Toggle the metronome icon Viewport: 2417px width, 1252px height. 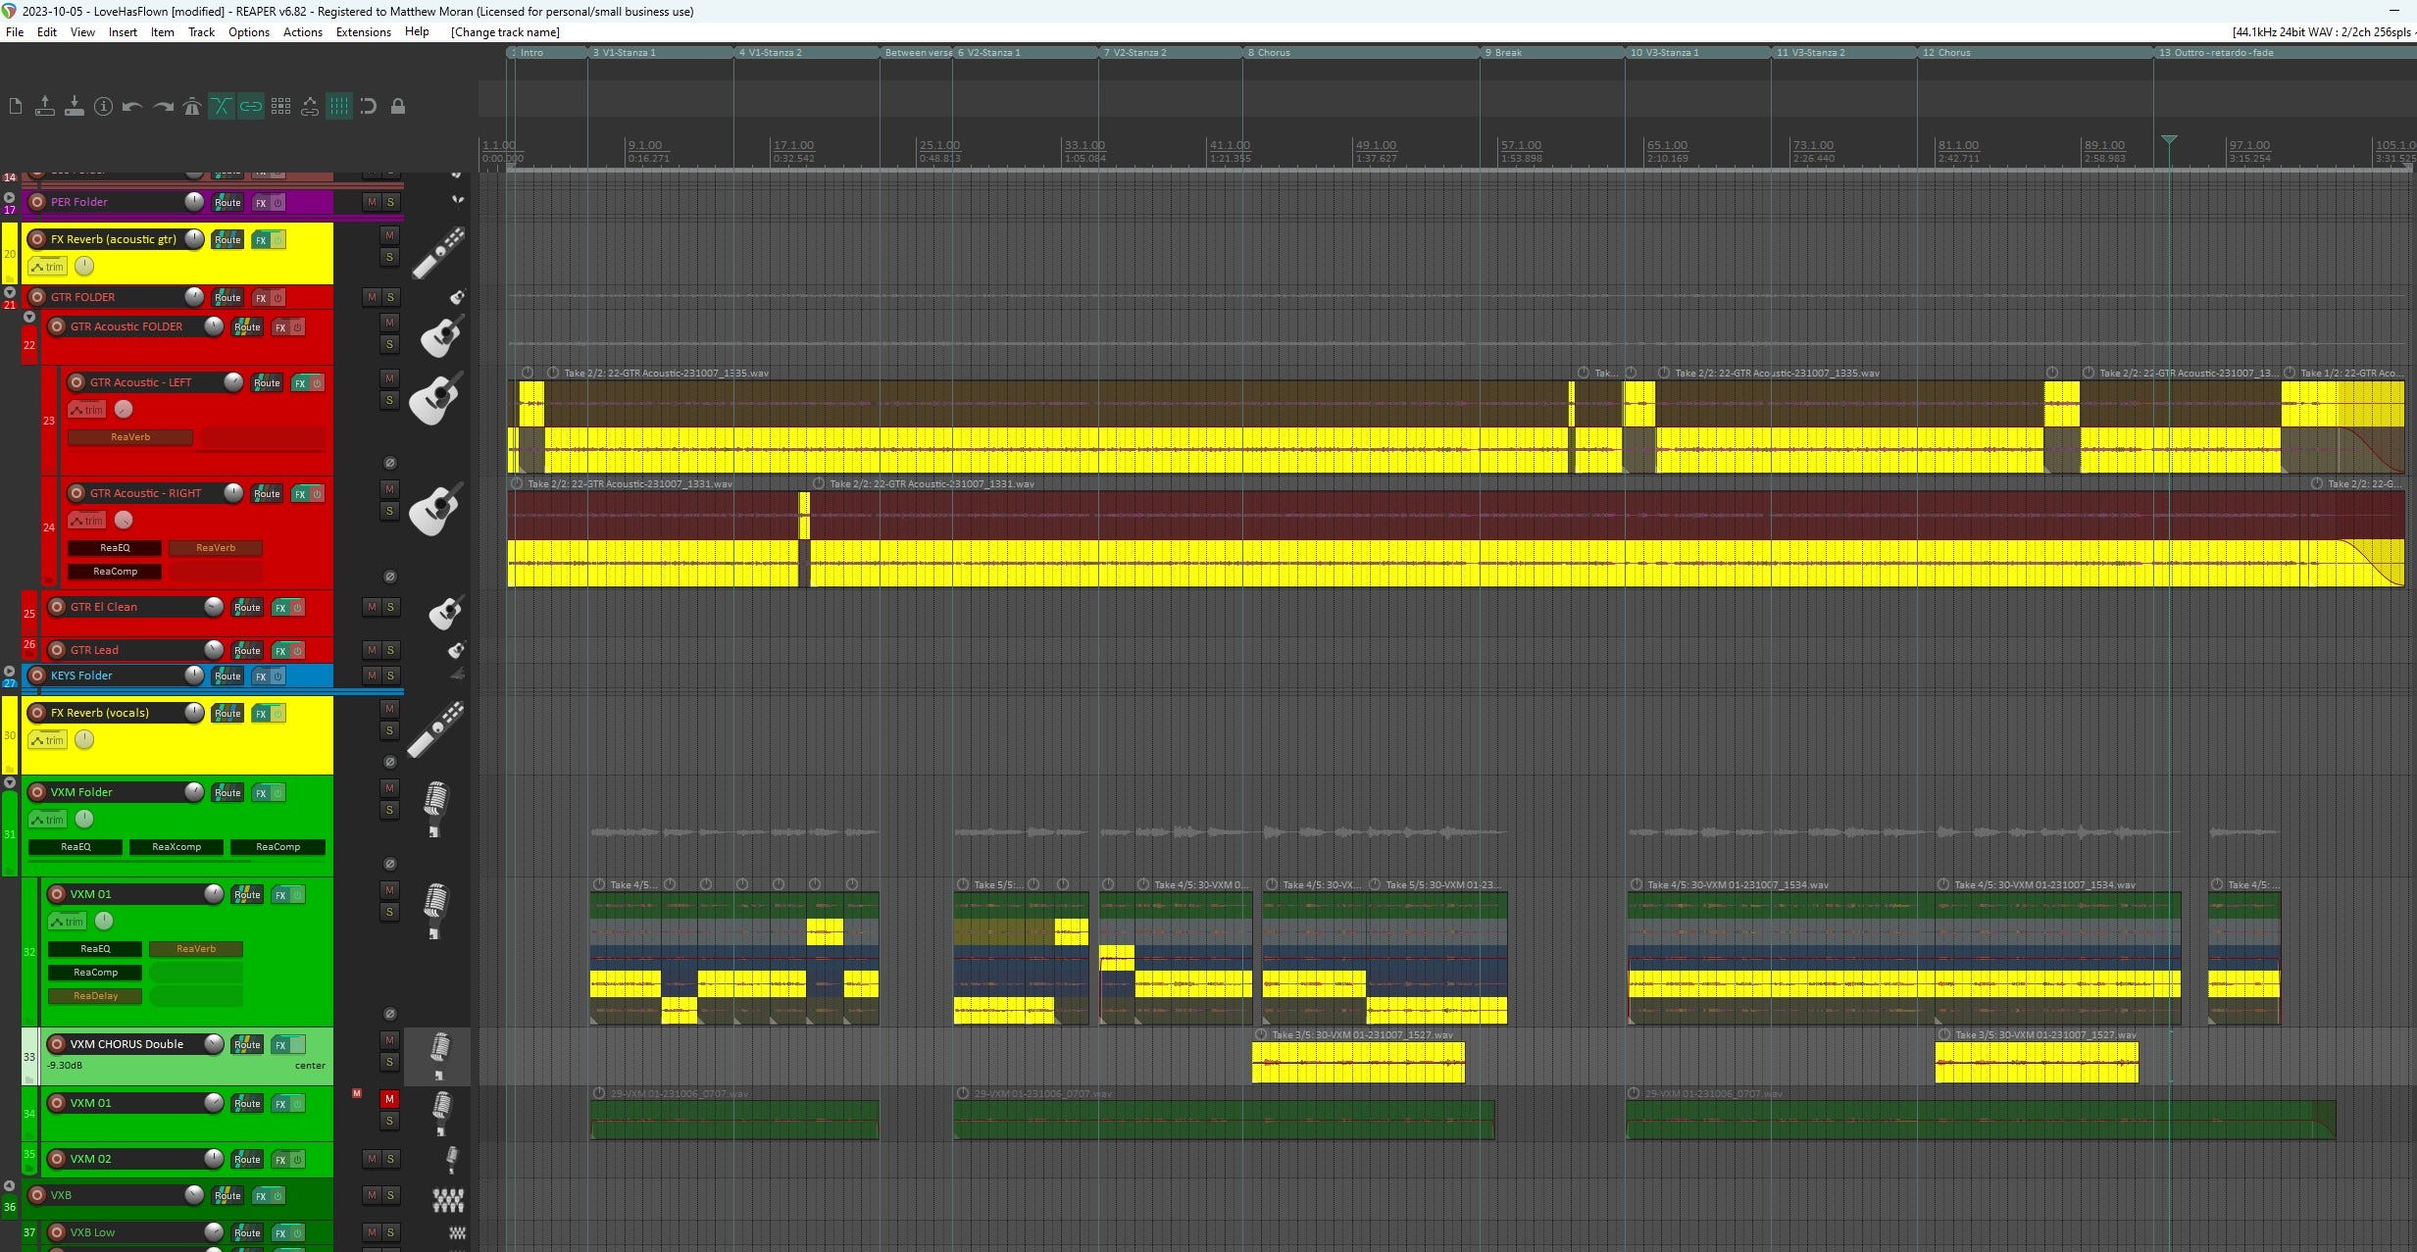tap(192, 106)
